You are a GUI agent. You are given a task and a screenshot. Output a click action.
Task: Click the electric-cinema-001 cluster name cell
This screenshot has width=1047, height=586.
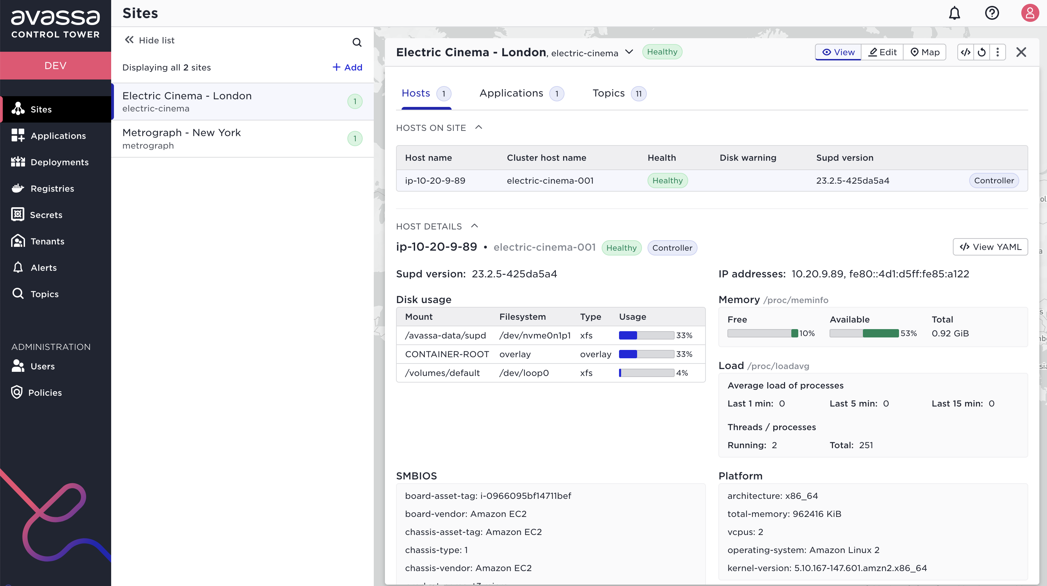550,180
